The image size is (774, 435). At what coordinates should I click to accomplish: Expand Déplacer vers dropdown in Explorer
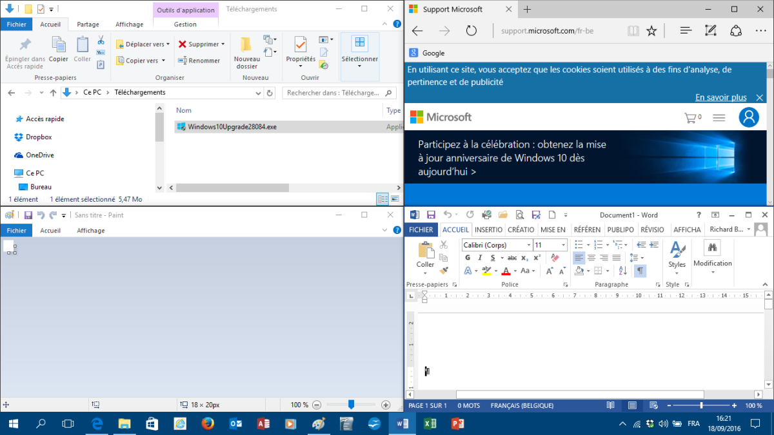168,44
